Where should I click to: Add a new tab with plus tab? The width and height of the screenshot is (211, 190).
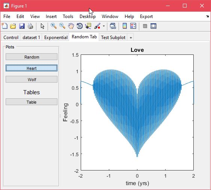click(x=131, y=38)
